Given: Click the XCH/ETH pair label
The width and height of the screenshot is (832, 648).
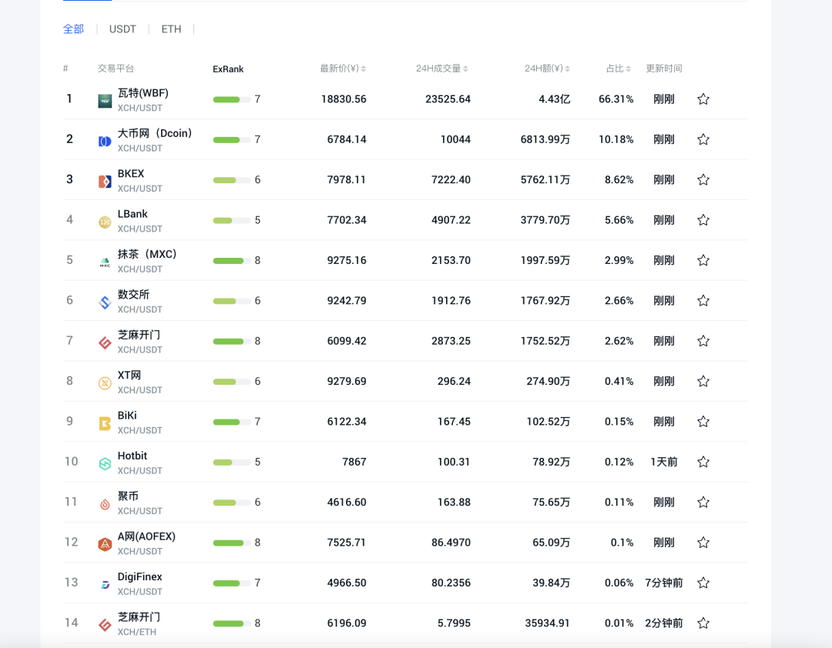Looking at the screenshot, I should (137, 632).
